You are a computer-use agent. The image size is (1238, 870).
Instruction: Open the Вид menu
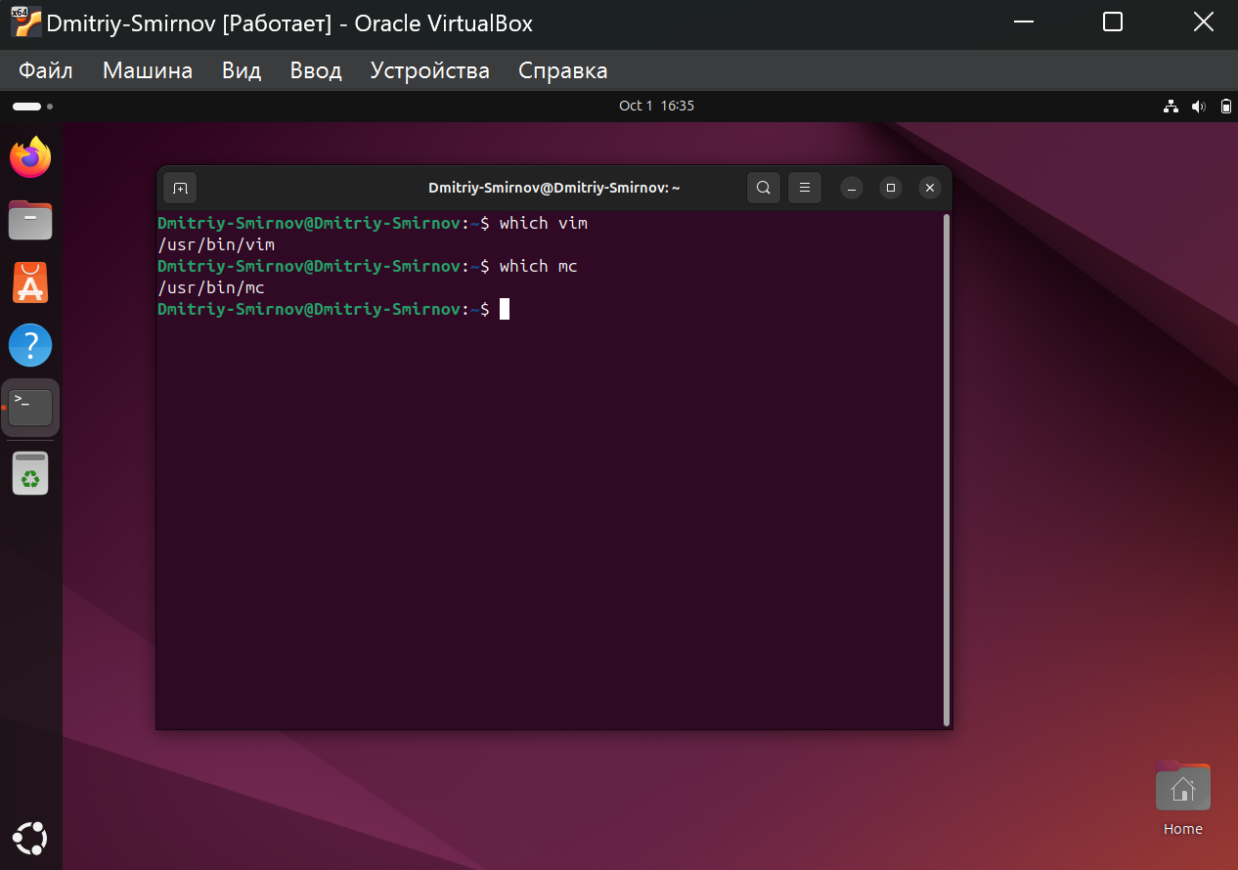click(x=242, y=70)
